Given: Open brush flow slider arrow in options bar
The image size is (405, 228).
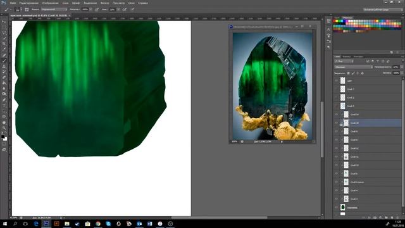Looking at the screenshot, I should point(118,9).
